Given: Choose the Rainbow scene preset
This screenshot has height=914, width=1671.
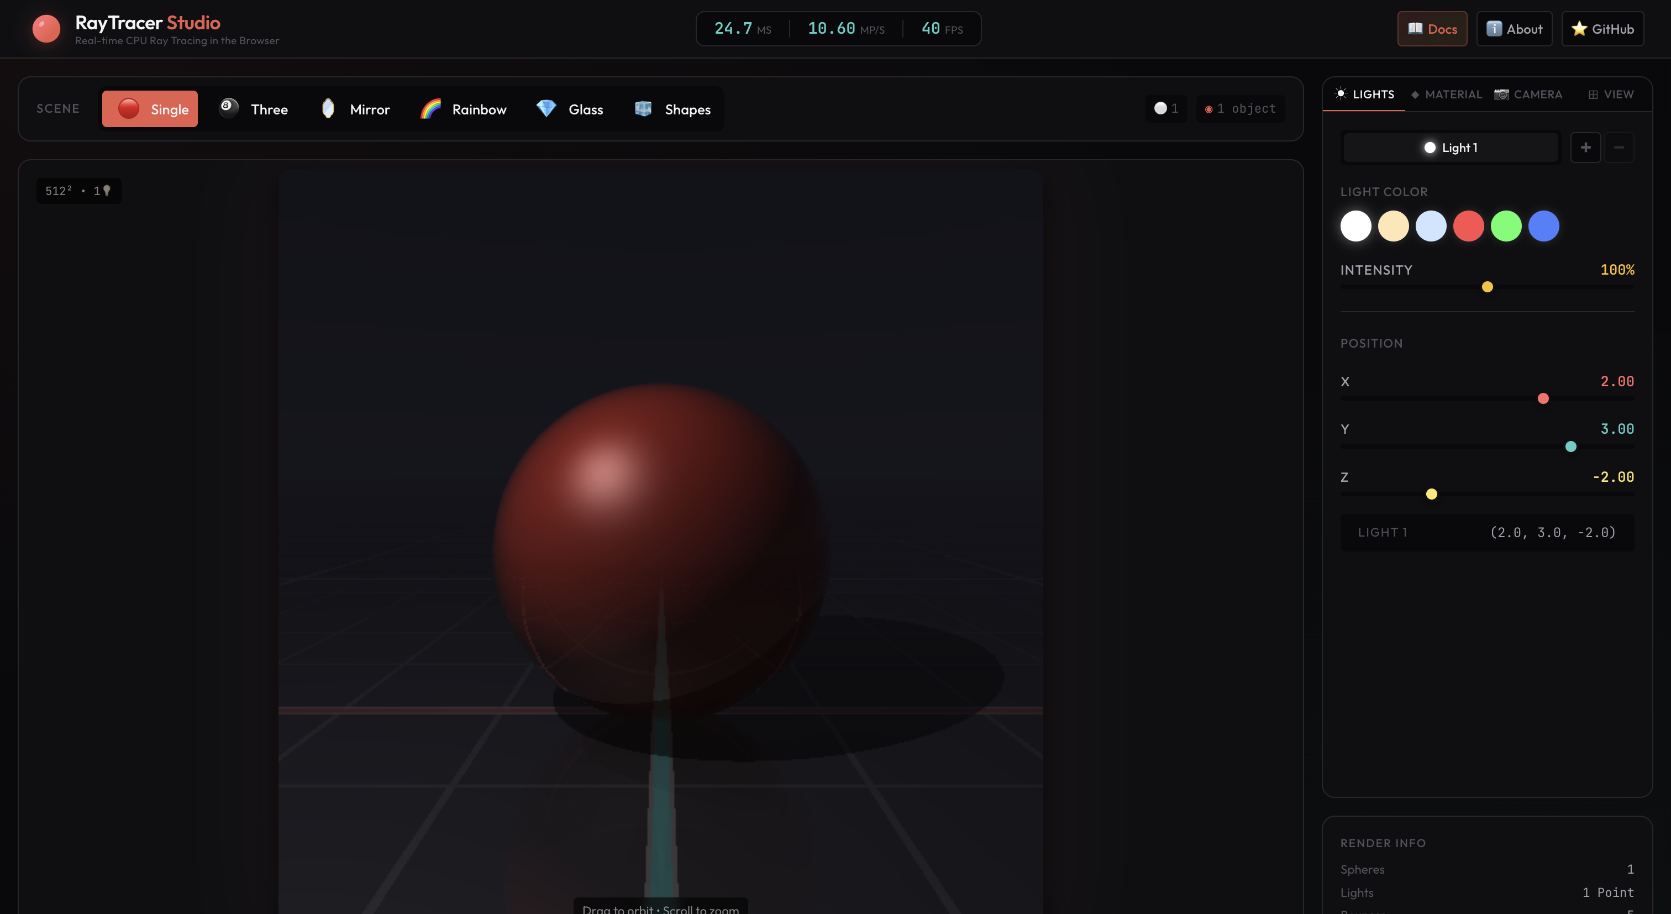Looking at the screenshot, I should pyautogui.click(x=463, y=109).
